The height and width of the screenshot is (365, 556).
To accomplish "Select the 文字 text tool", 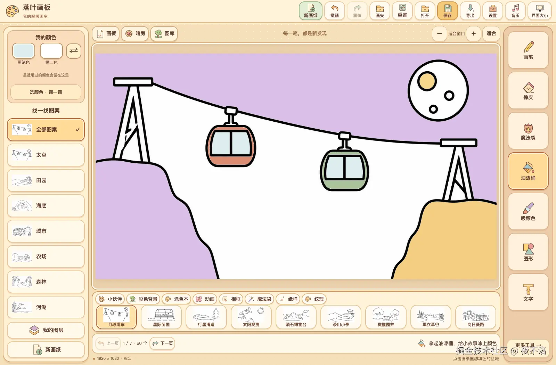I will (x=528, y=292).
